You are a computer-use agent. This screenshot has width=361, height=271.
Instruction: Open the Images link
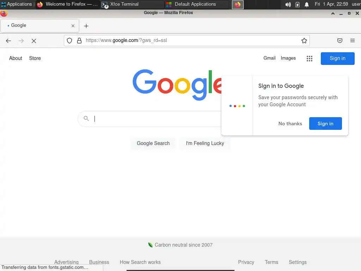pyautogui.click(x=288, y=58)
